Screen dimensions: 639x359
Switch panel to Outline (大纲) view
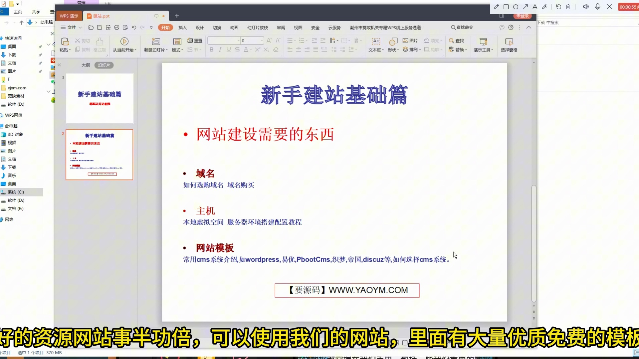(86, 65)
